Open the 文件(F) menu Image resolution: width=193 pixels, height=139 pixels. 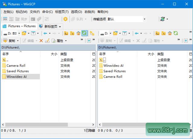click(35, 12)
